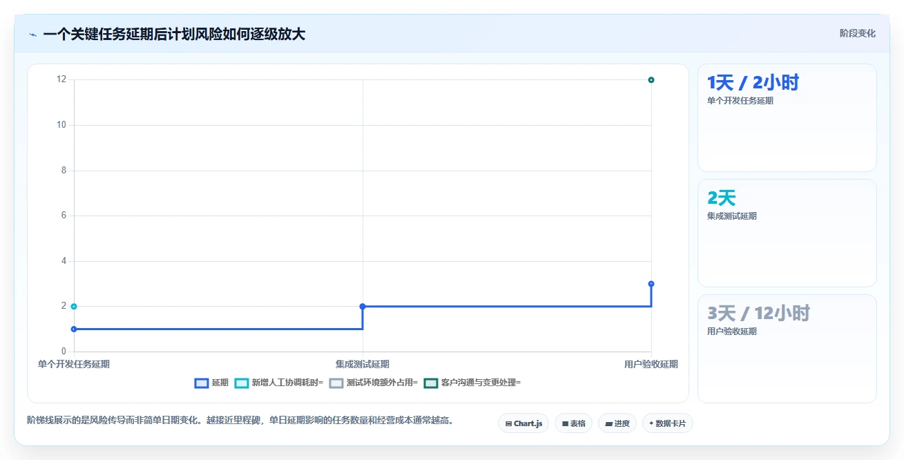Toggle the 延期 legend item
Screen dimensions: 904x460
211,383
